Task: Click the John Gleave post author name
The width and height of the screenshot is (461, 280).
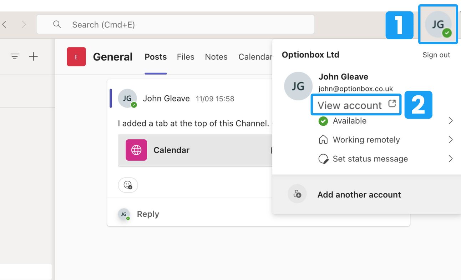Action: coord(166,99)
